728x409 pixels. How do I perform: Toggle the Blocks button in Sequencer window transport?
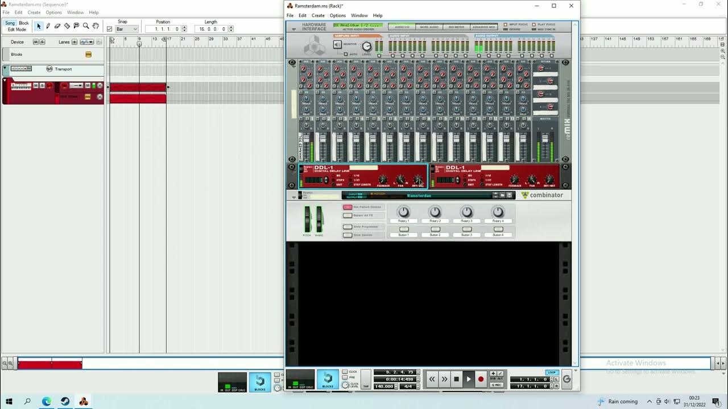pyautogui.click(x=260, y=382)
